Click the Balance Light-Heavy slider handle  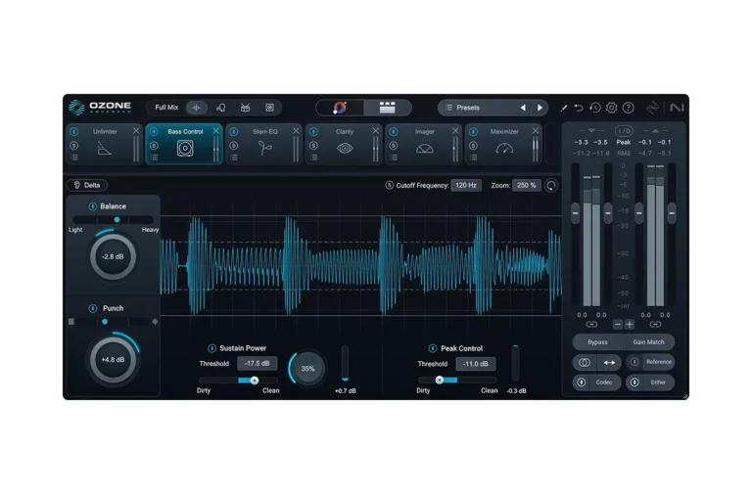[117, 220]
